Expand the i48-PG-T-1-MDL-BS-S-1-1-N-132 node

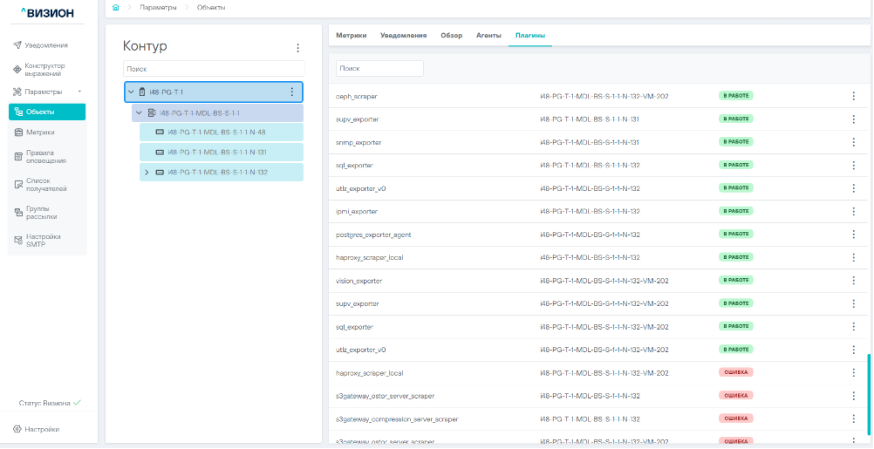[x=147, y=172]
